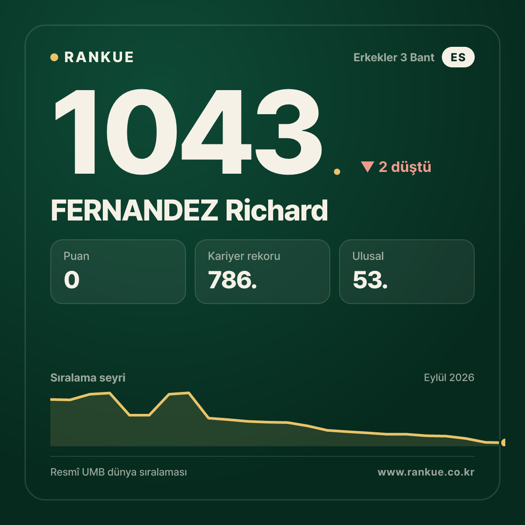Open the Puan stat card
The width and height of the screenshot is (525, 525).
pyautogui.click(x=118, y=272)
